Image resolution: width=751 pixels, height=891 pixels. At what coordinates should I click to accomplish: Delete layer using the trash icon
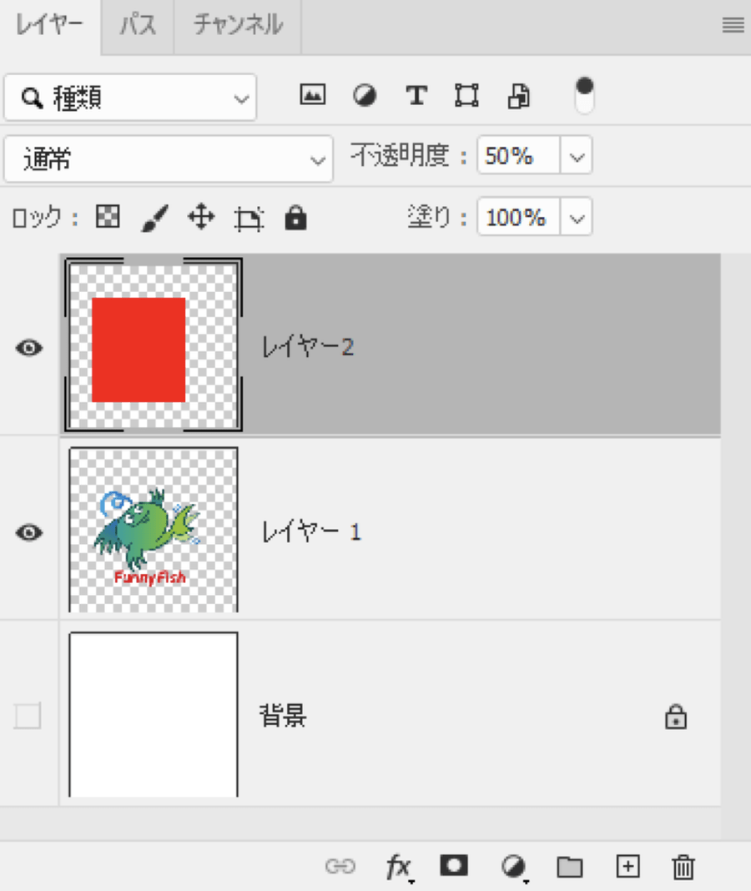(683, 867)
